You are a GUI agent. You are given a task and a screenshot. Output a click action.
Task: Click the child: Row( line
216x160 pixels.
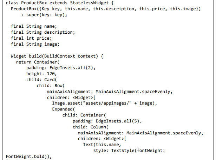click(x=52, y=86)
